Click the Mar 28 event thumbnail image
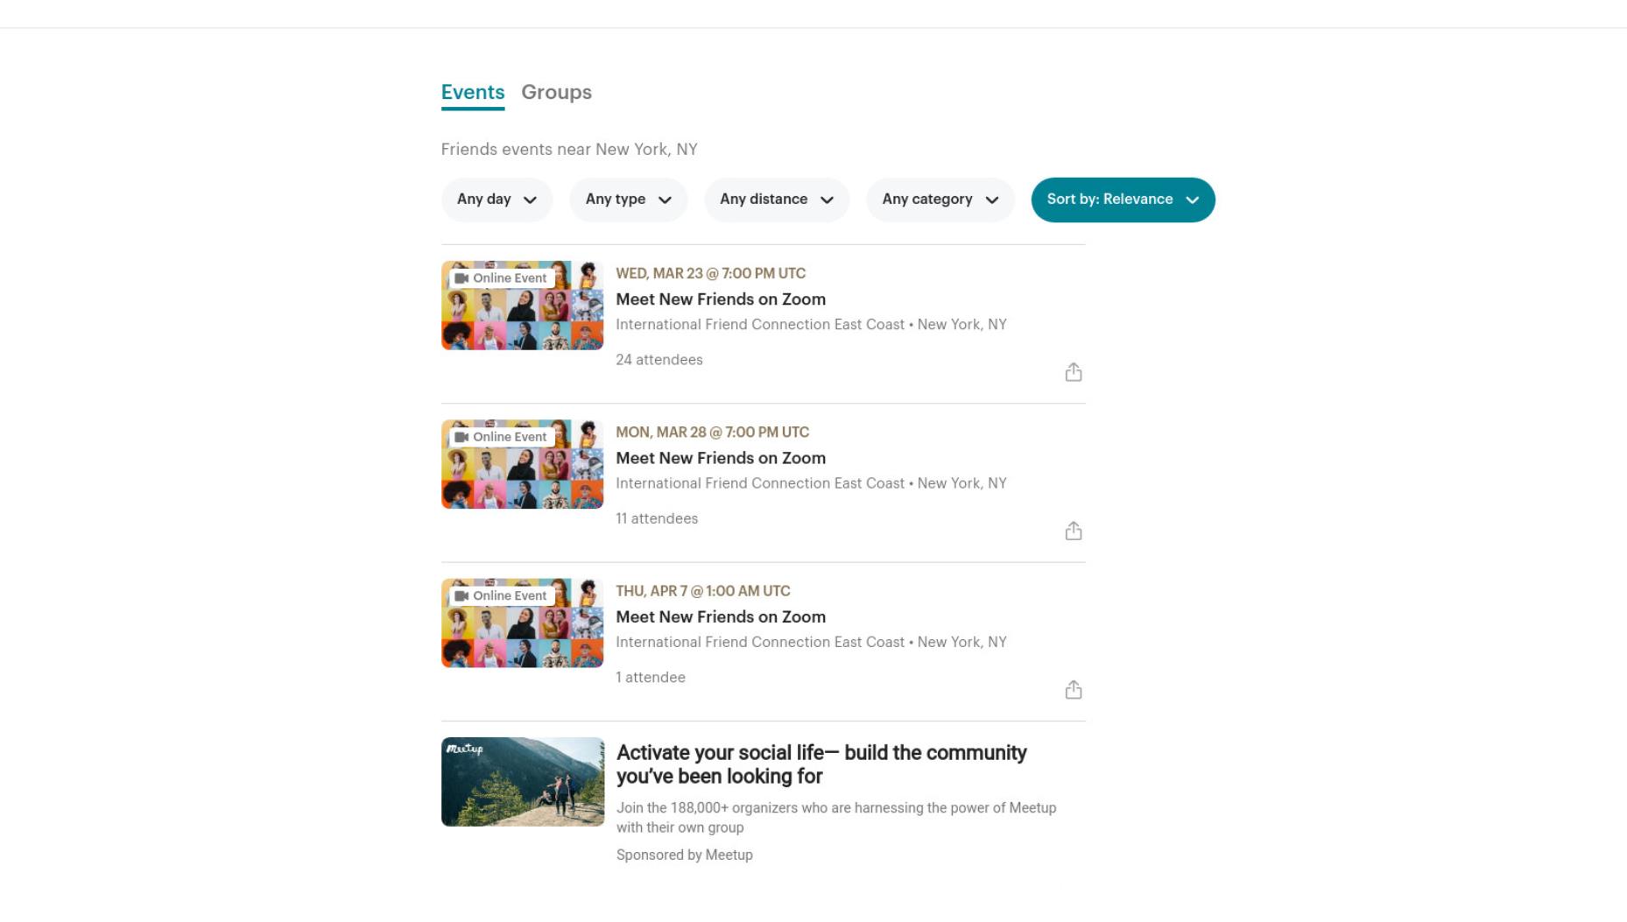 [523, 464]
